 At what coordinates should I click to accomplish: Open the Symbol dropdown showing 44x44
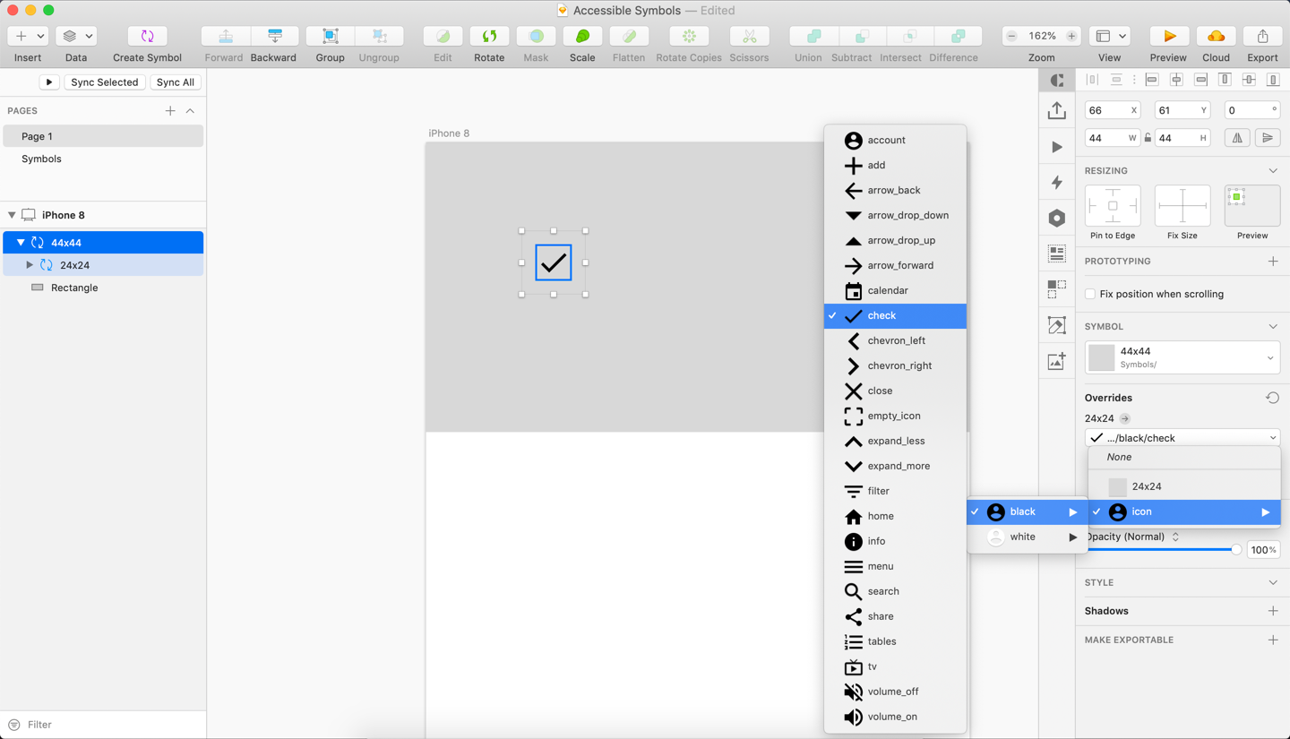coord(1182,357)
